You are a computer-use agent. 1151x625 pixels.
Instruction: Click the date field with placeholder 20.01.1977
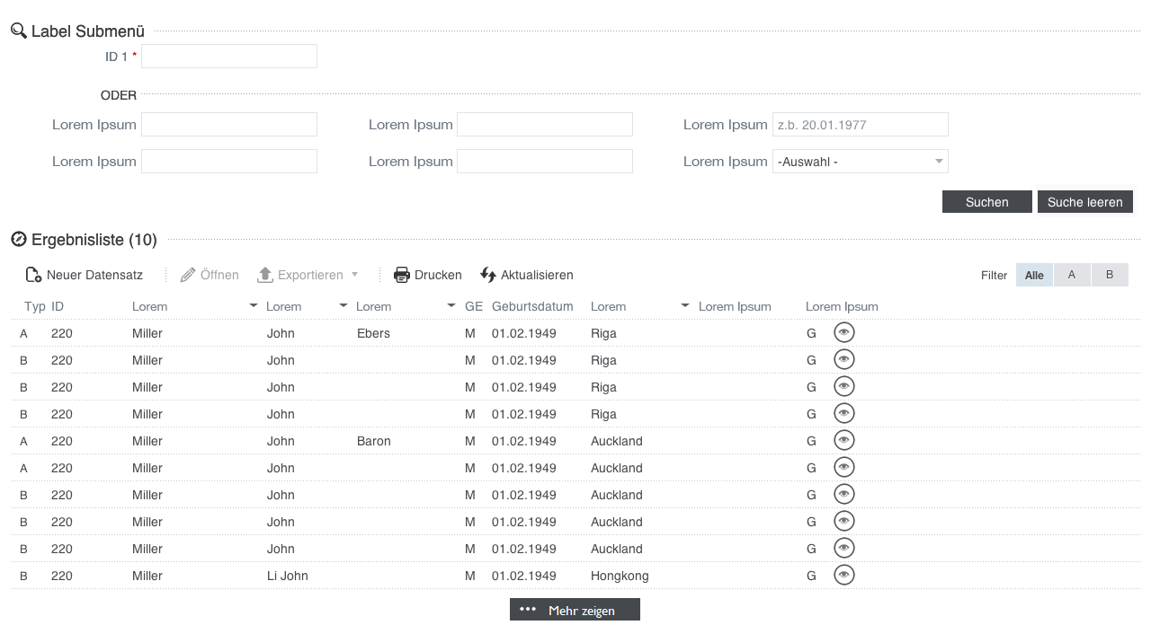coord(860,125)
